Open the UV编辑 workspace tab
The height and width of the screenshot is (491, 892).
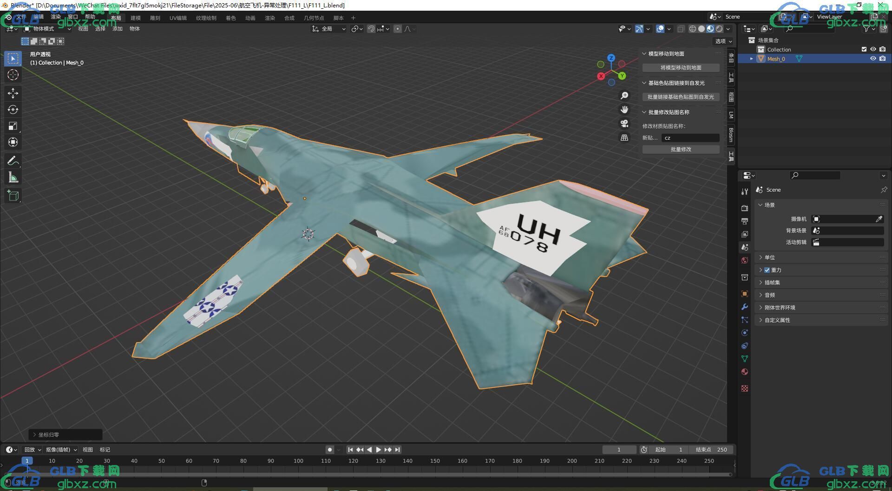tap(178, 18)
